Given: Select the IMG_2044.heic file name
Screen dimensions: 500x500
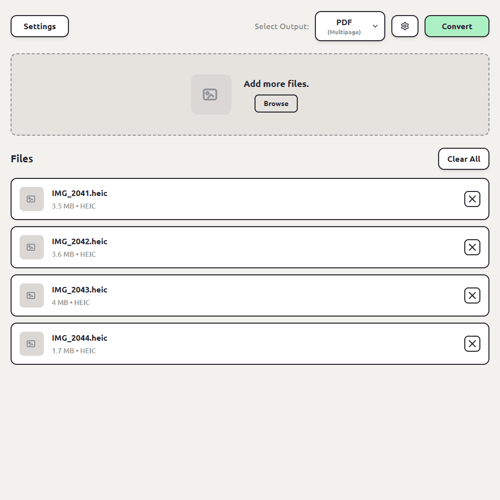Looking at the screenshot, I should [79, 338].
